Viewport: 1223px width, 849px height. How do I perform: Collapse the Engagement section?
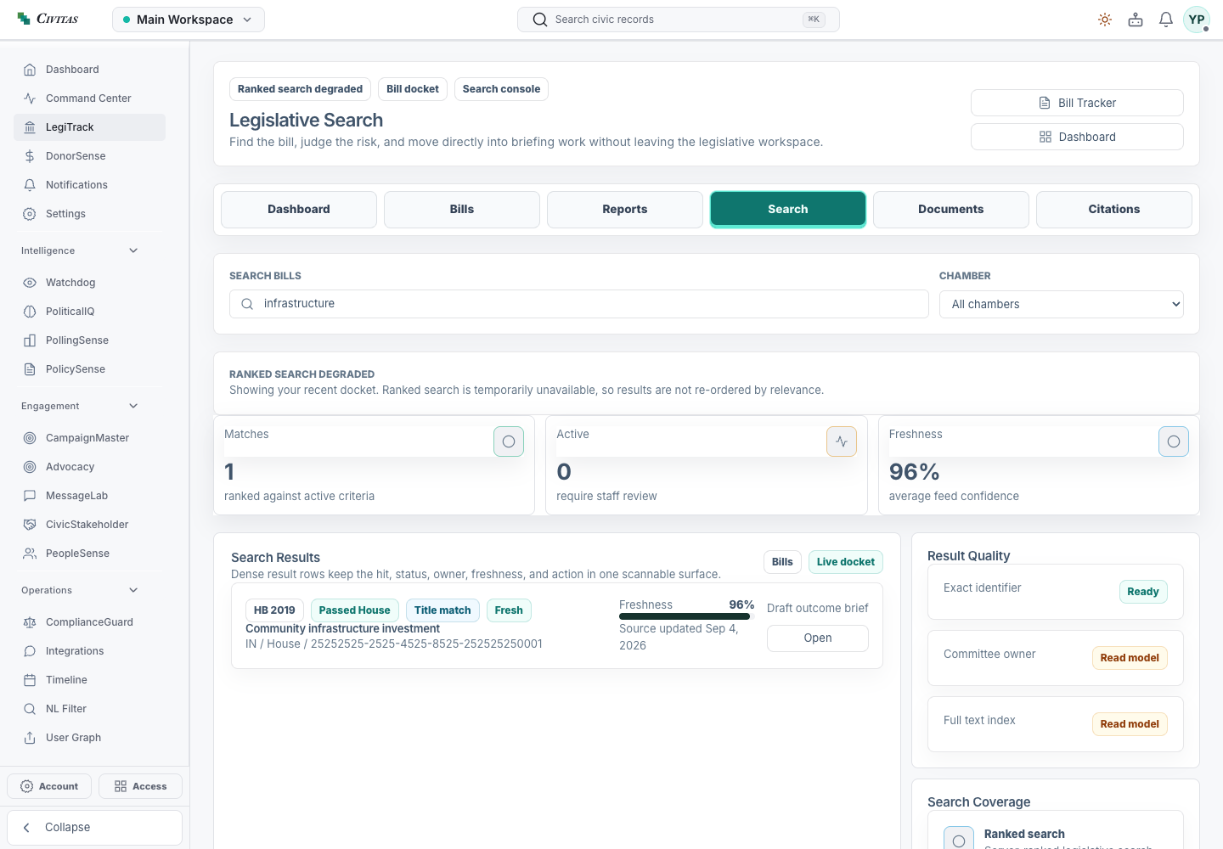(x=133, y=406)
